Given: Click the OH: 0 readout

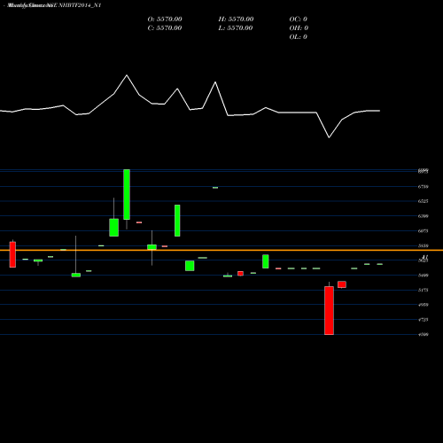Looking at the screenshot, I should (x=299, y=27).
